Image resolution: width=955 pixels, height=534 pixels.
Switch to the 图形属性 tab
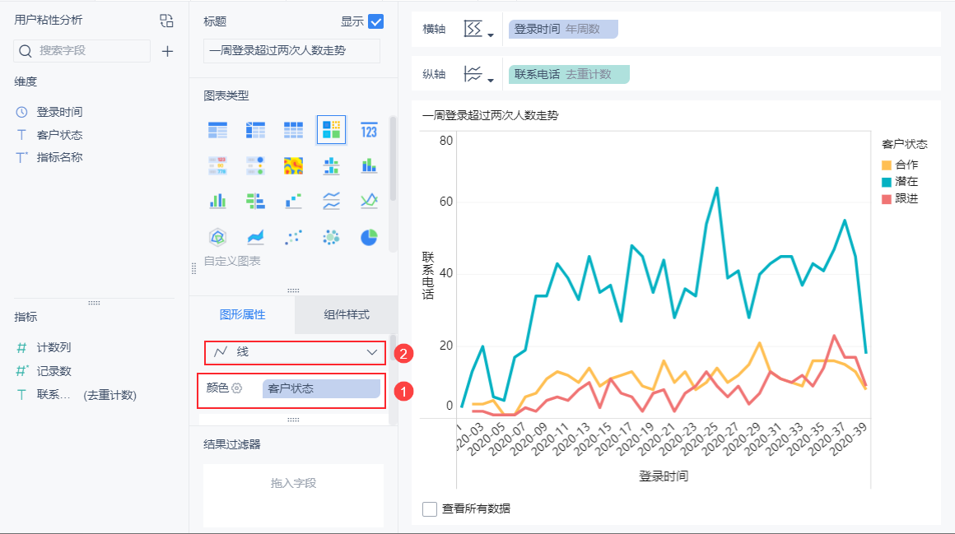pyautogui.click(x=242, y=315)
